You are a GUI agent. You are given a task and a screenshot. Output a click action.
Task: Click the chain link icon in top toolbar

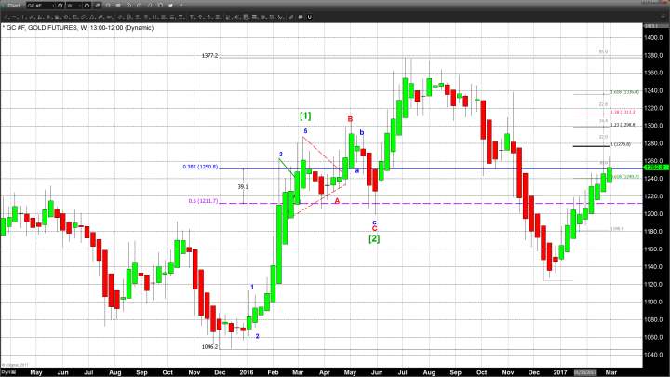[x=149, y=6]
